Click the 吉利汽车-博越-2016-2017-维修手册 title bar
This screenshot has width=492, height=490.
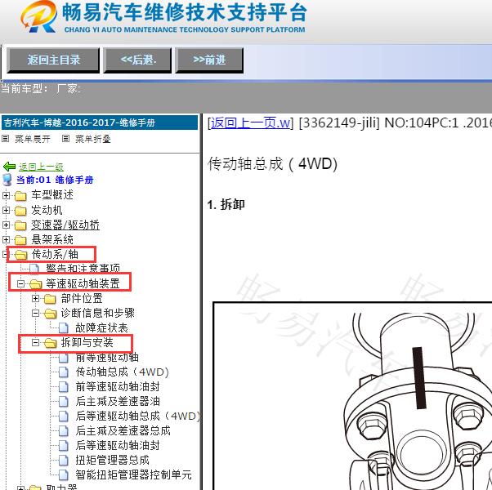coord(100,122)
